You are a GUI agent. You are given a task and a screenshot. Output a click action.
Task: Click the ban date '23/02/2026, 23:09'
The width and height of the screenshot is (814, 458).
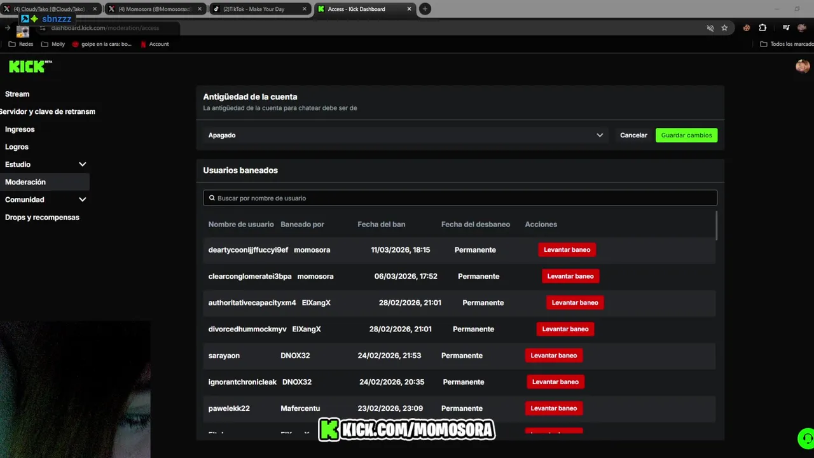click(x=390, y=408)
